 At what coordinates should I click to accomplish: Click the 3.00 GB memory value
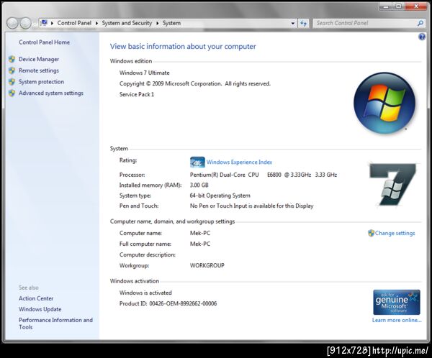(x=199, y=185)
